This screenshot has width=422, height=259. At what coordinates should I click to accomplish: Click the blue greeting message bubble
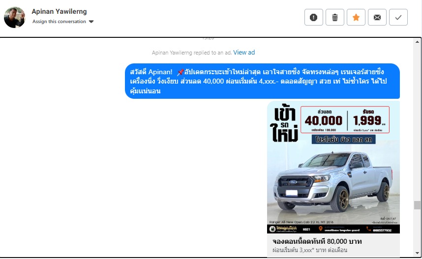point(262,81)
